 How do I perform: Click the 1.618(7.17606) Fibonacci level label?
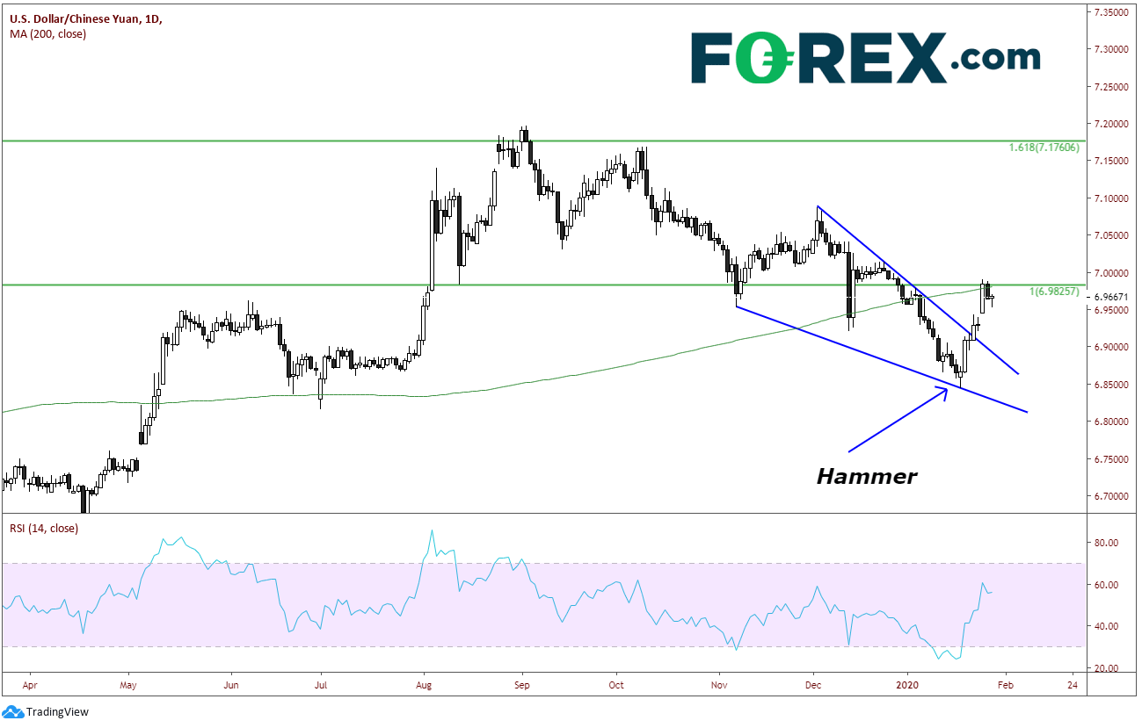click(1044, 148)
